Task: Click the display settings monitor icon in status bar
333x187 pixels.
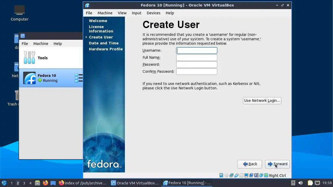Action: (246, 175)
